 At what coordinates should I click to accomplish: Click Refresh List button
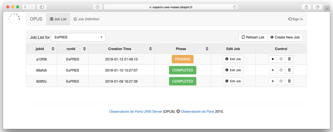(253, 37)
